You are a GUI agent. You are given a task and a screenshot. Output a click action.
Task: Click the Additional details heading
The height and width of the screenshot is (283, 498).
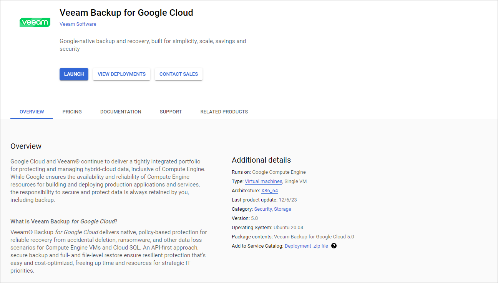click(x=261, y=160)
